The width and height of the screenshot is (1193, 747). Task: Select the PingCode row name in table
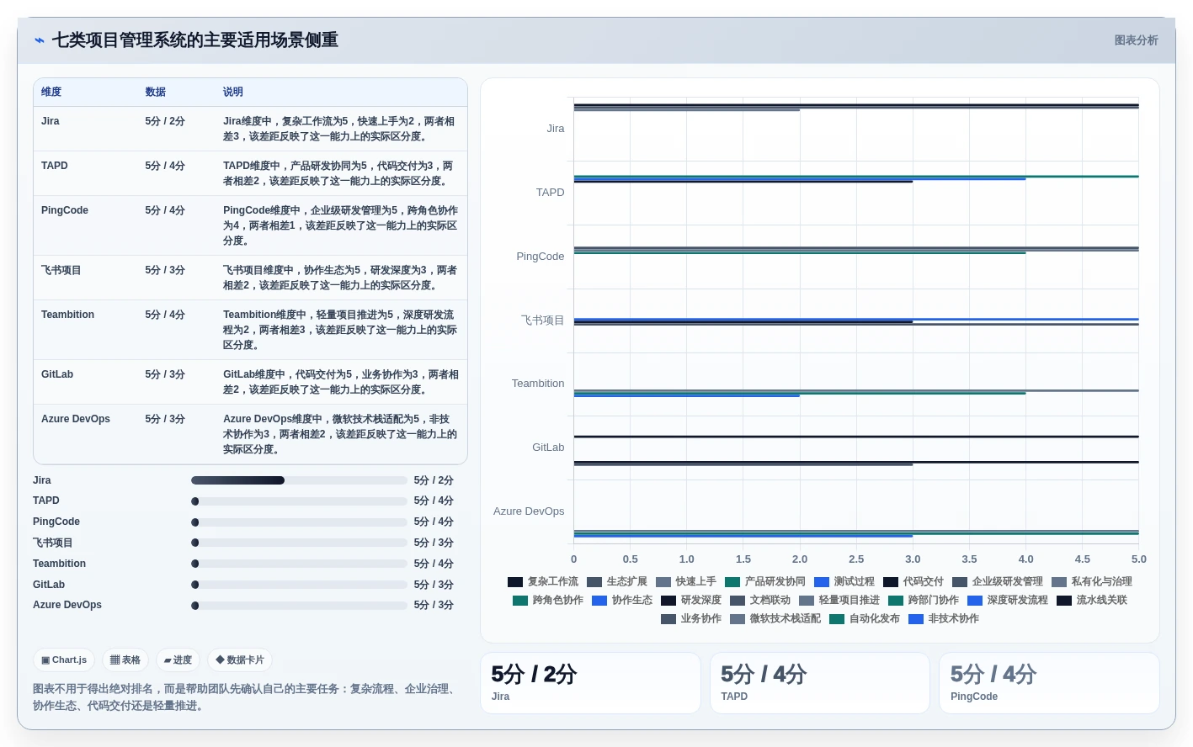coord(65,210)
